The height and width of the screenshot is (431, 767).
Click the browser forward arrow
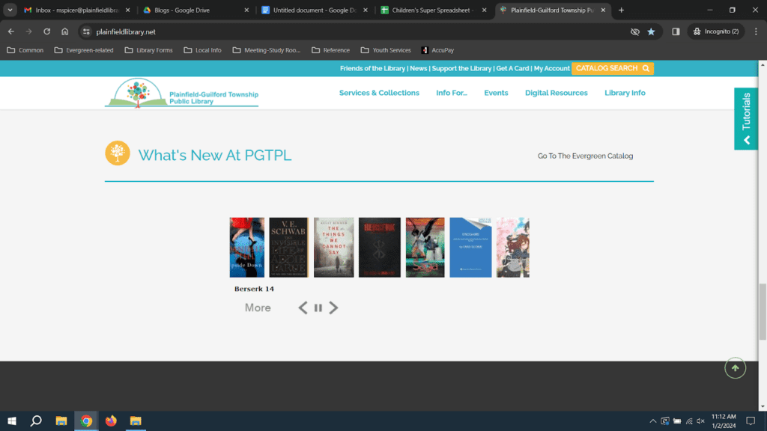[29, 31]
